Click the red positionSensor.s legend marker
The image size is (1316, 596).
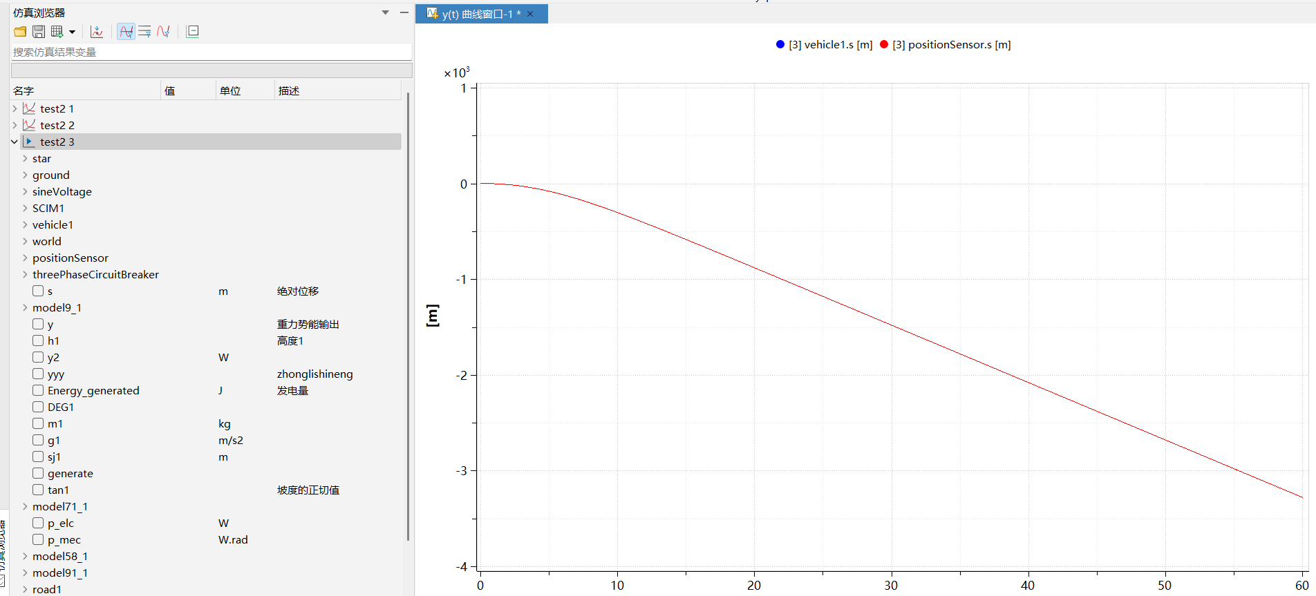point(884,44)
